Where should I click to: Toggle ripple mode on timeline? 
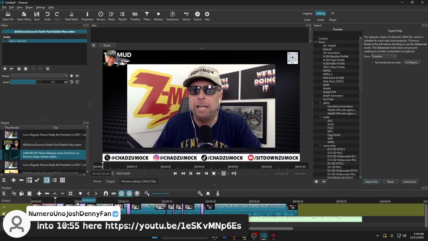[121, 193]
